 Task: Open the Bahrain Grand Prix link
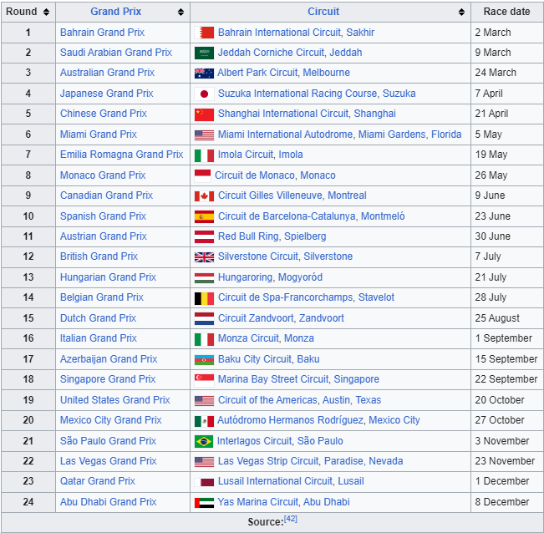coord(102,33)
